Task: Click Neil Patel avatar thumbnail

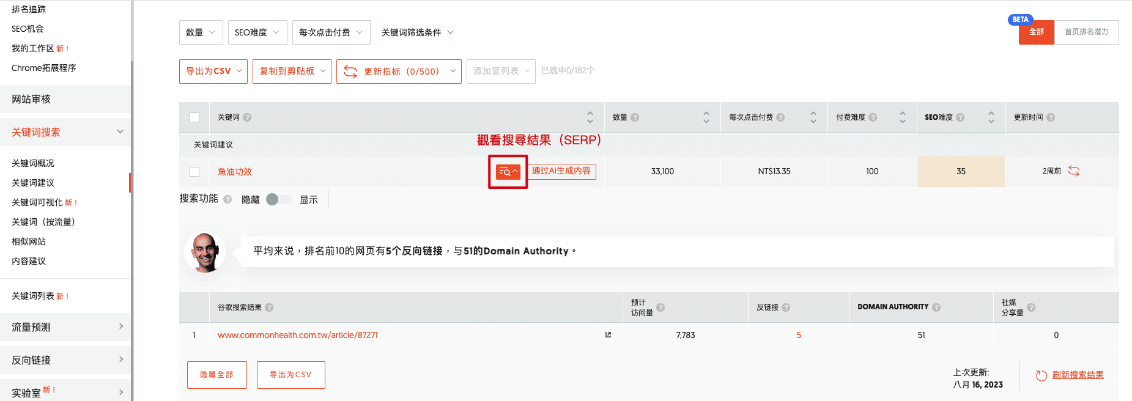Action: pyautogui.click(x=205, y=252)
